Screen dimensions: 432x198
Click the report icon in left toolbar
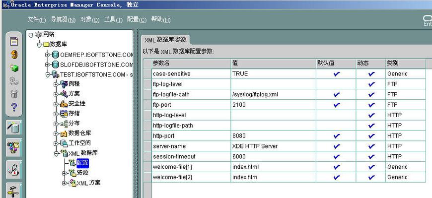(x=14, y=41)
